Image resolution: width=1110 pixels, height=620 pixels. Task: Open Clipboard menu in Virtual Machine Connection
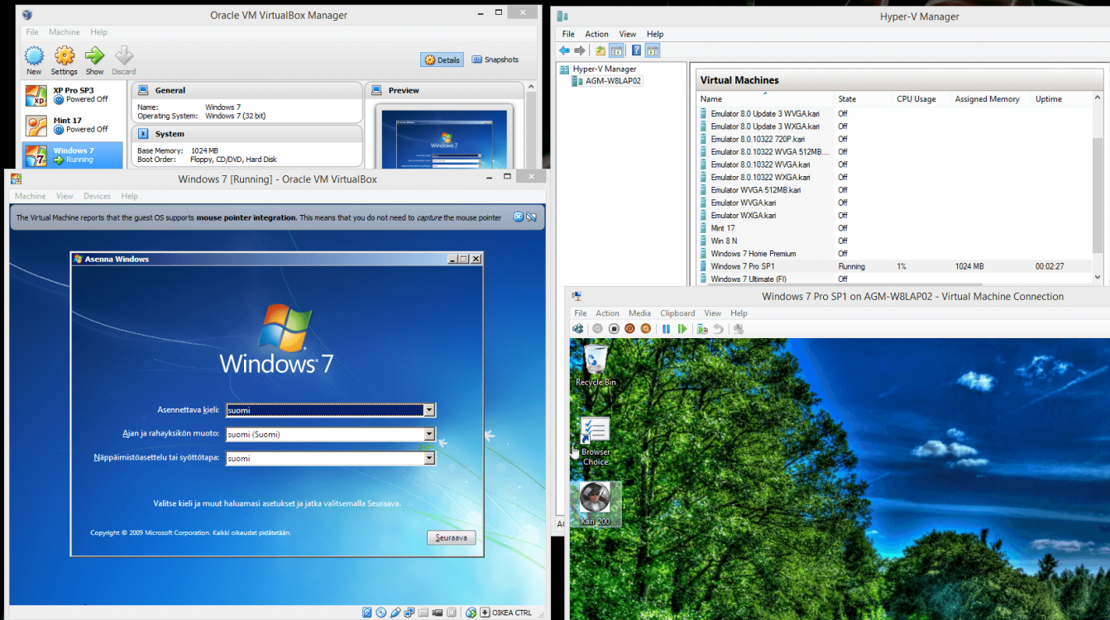(x=677, y=313)
